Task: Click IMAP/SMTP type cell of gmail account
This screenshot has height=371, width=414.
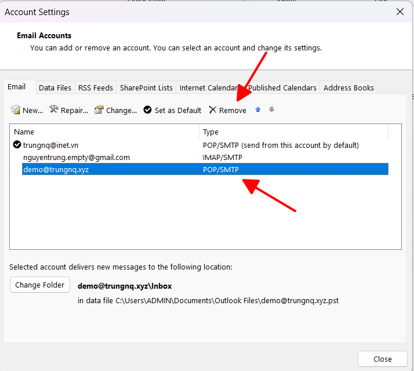Action: coord(222,157)
